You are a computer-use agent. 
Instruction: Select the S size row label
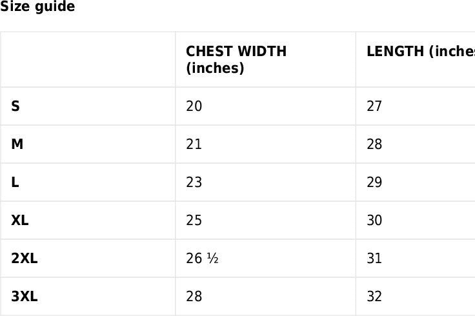15,106
